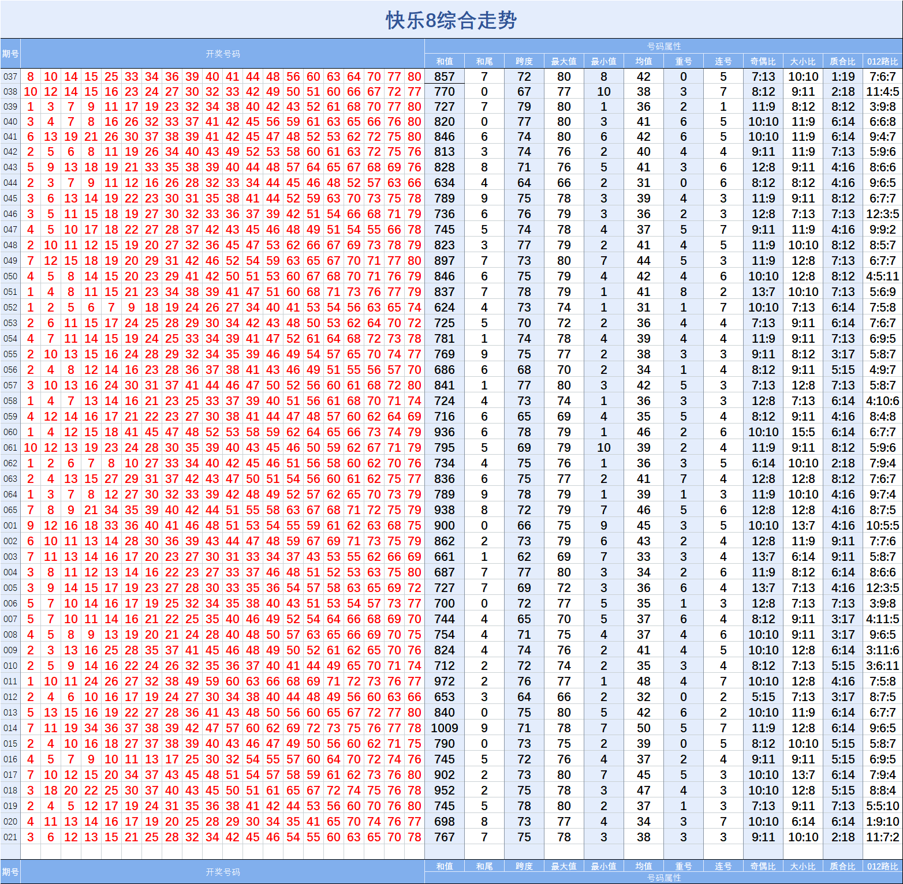Screen dimensions: 903x884
Task: Click sum value 936 in row 060
Action: point(445,432)
